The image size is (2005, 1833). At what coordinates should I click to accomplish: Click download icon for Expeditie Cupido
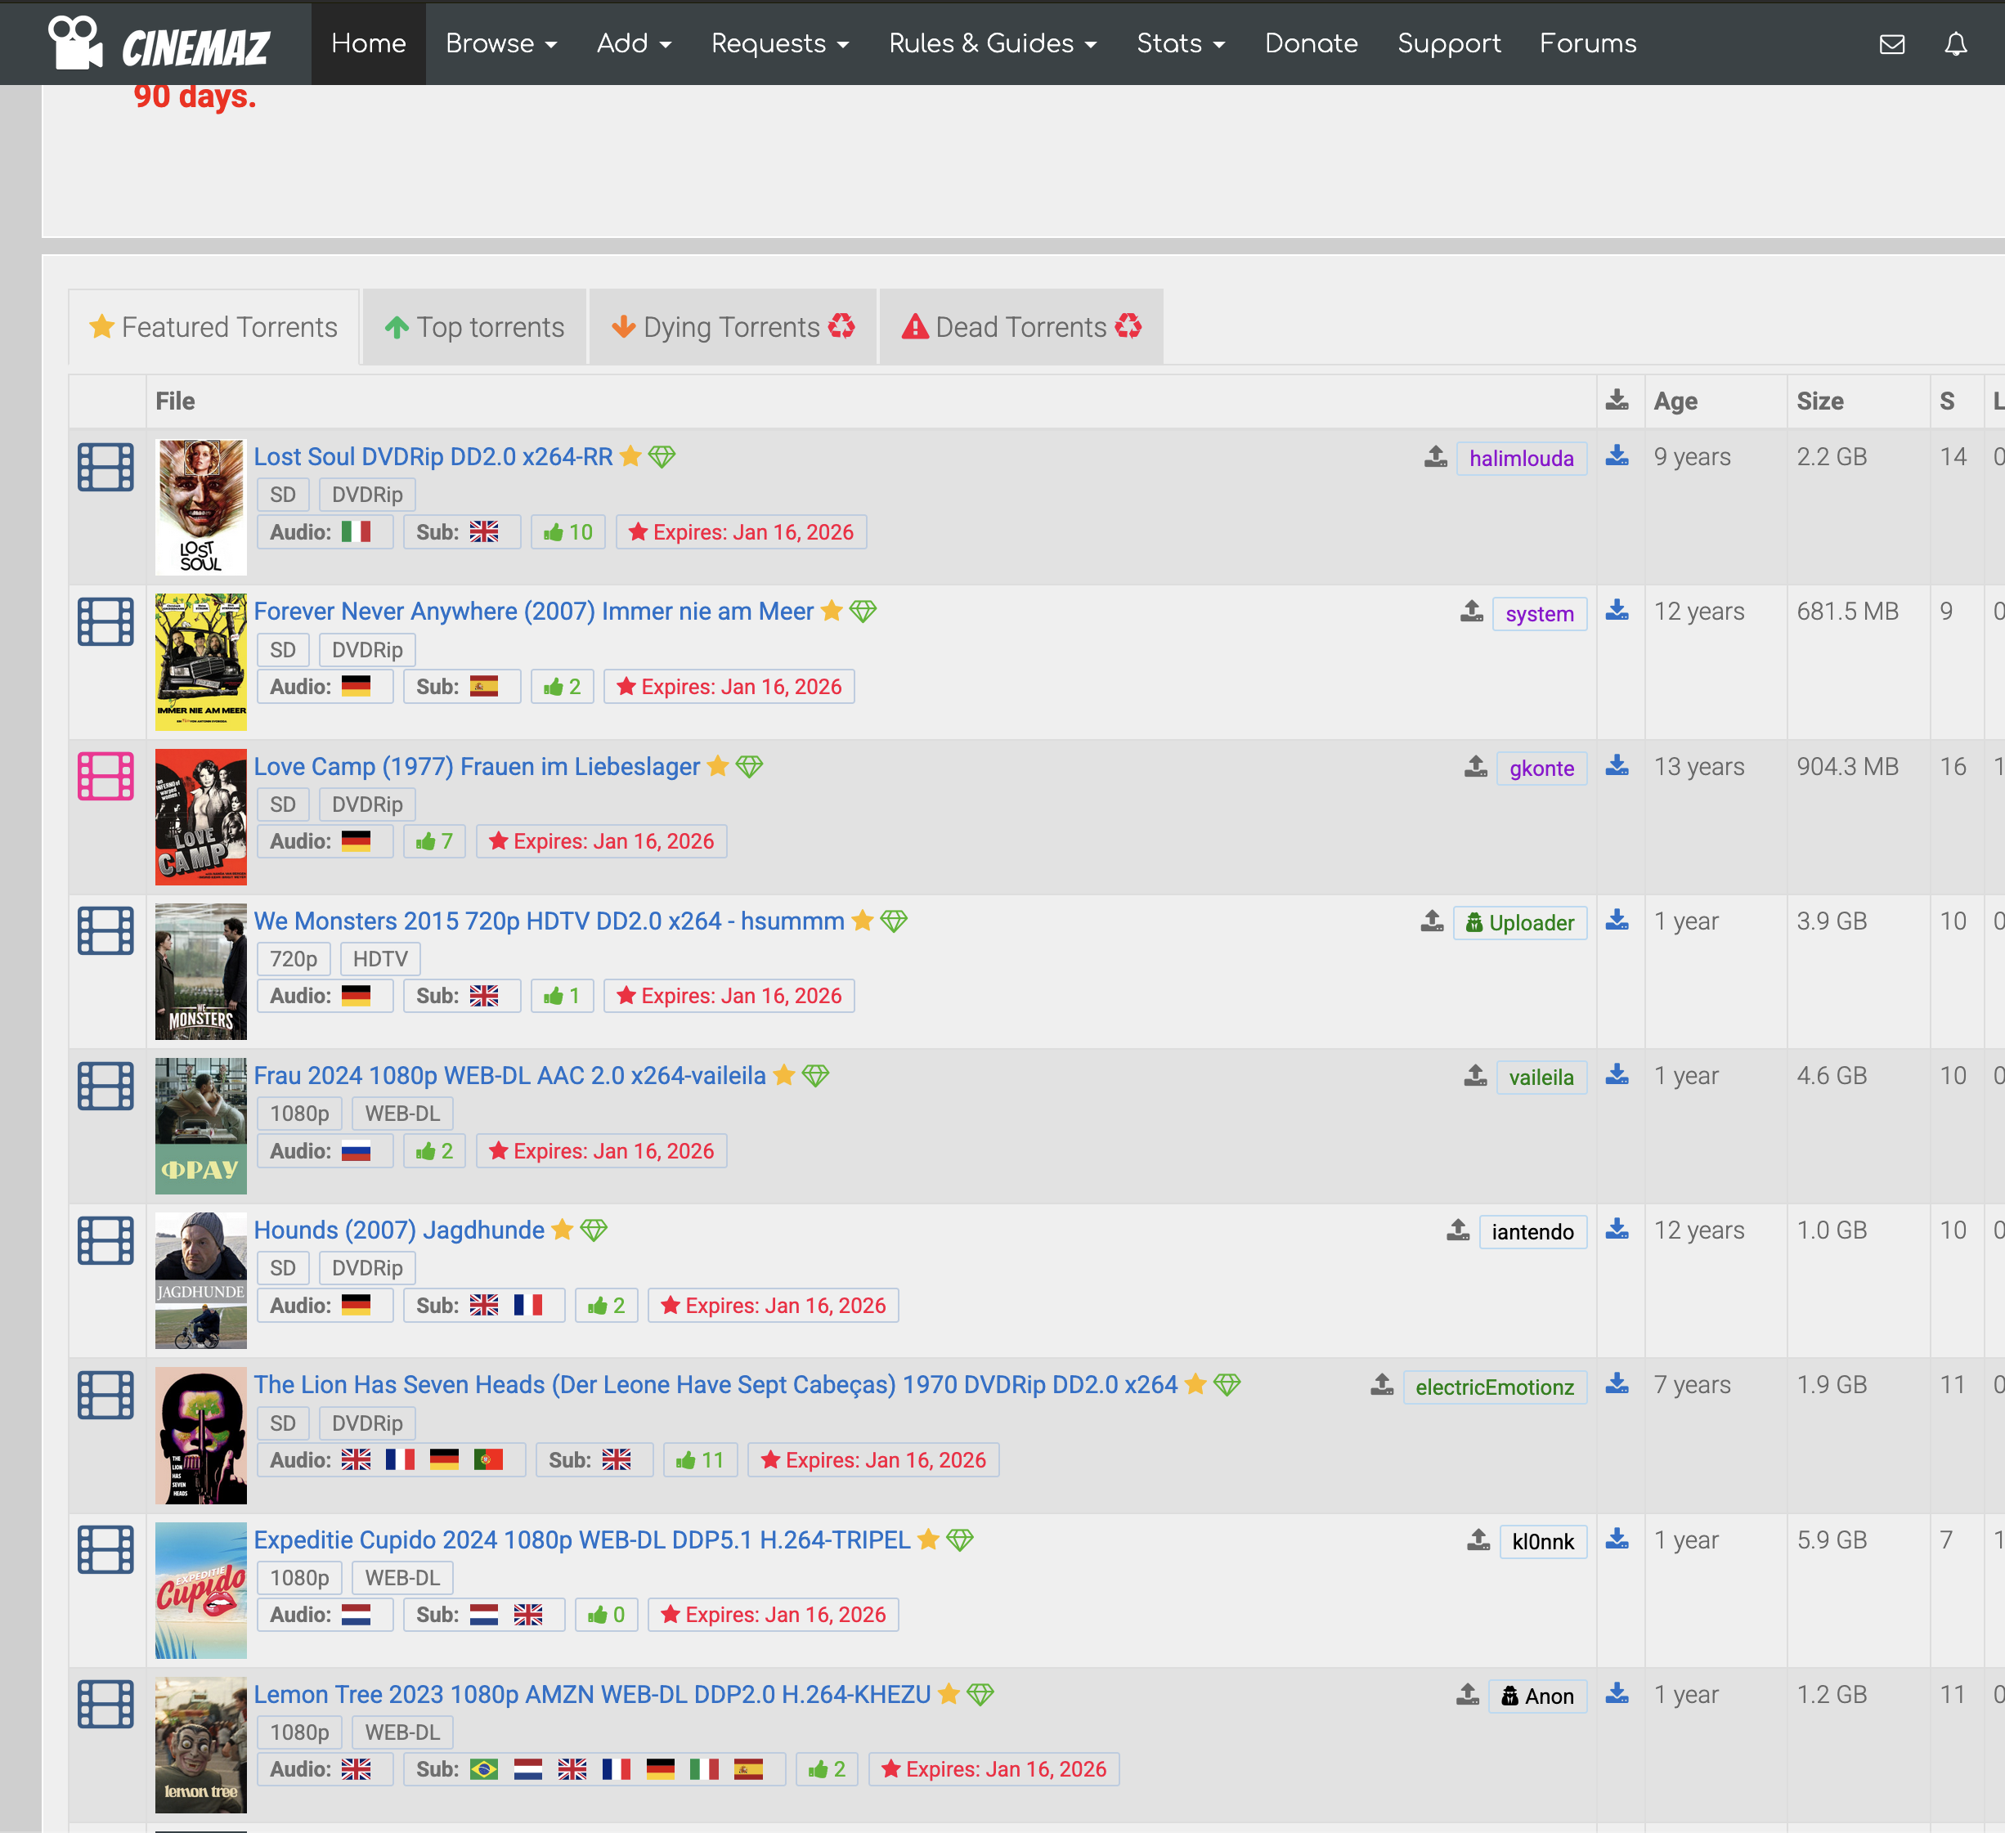(x=1617, y=1539)
